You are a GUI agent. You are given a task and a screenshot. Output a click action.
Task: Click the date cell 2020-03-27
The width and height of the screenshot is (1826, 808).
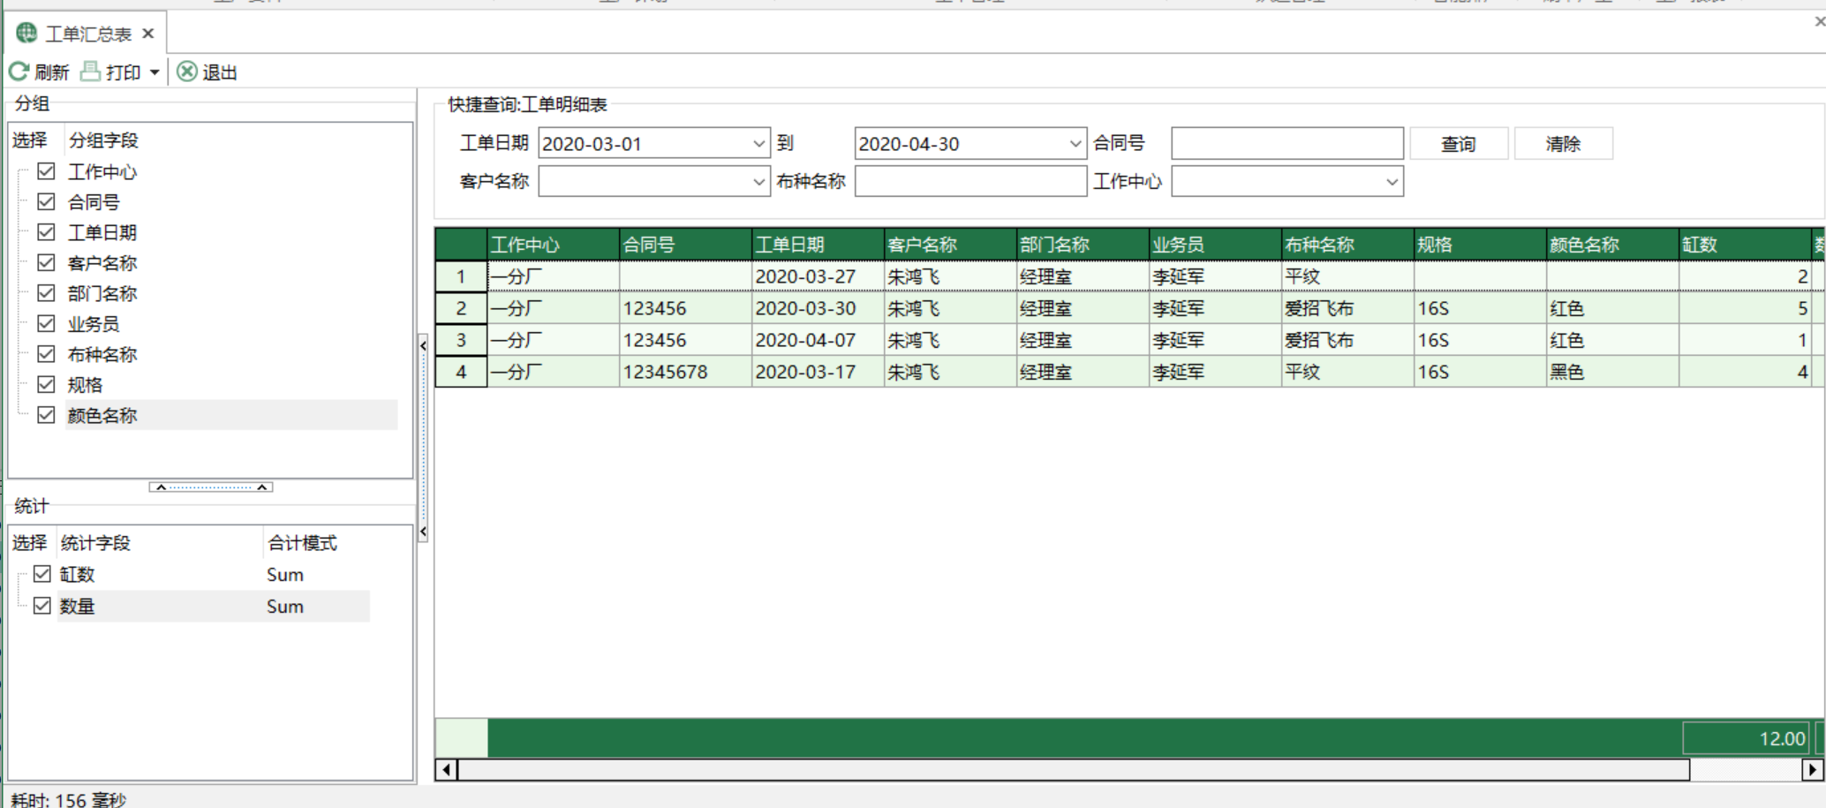[818, 276]
